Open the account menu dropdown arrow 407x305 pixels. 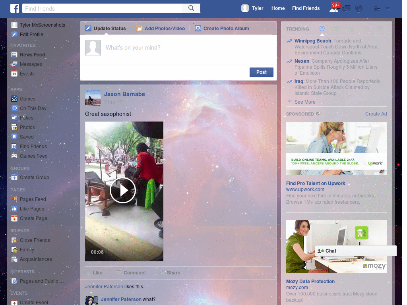[388, 9]
